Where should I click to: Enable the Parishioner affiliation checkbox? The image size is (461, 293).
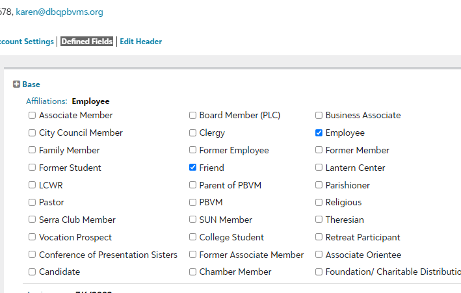[x=319, y=185]
